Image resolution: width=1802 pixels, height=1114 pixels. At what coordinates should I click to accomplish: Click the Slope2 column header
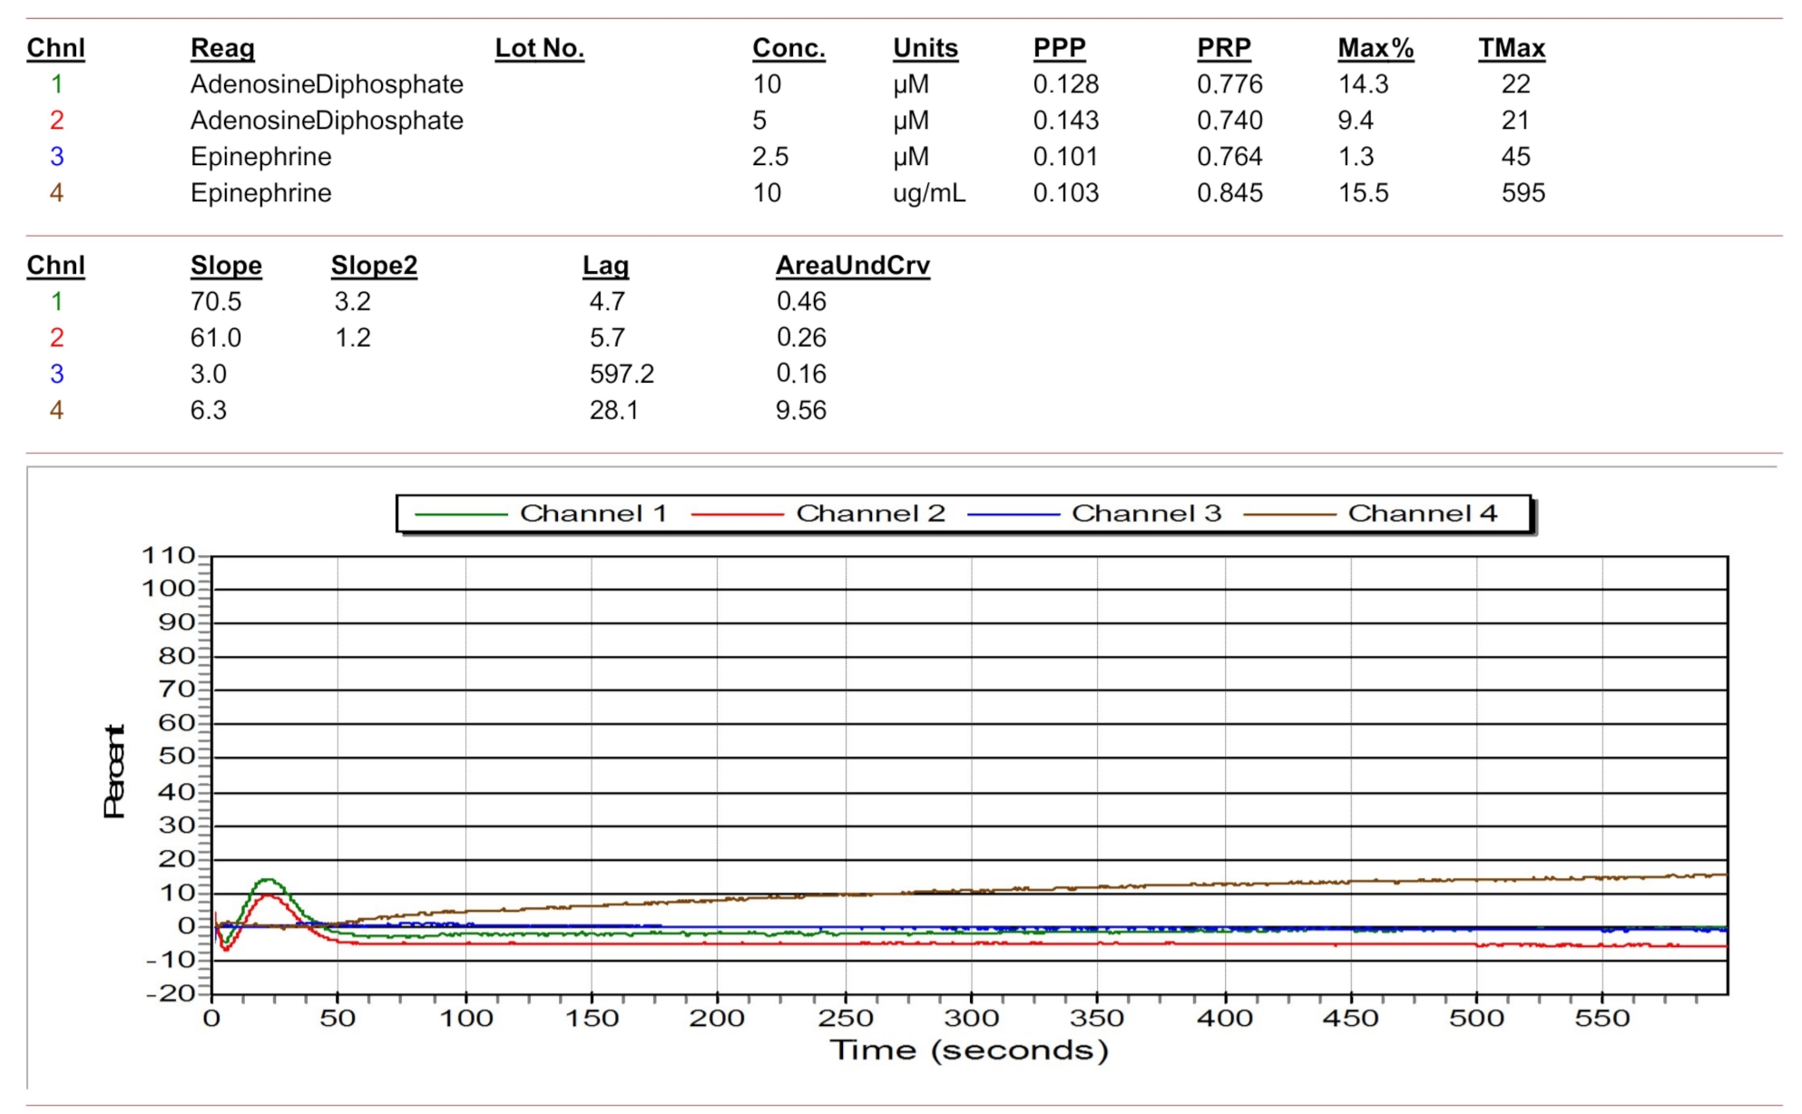374,266
